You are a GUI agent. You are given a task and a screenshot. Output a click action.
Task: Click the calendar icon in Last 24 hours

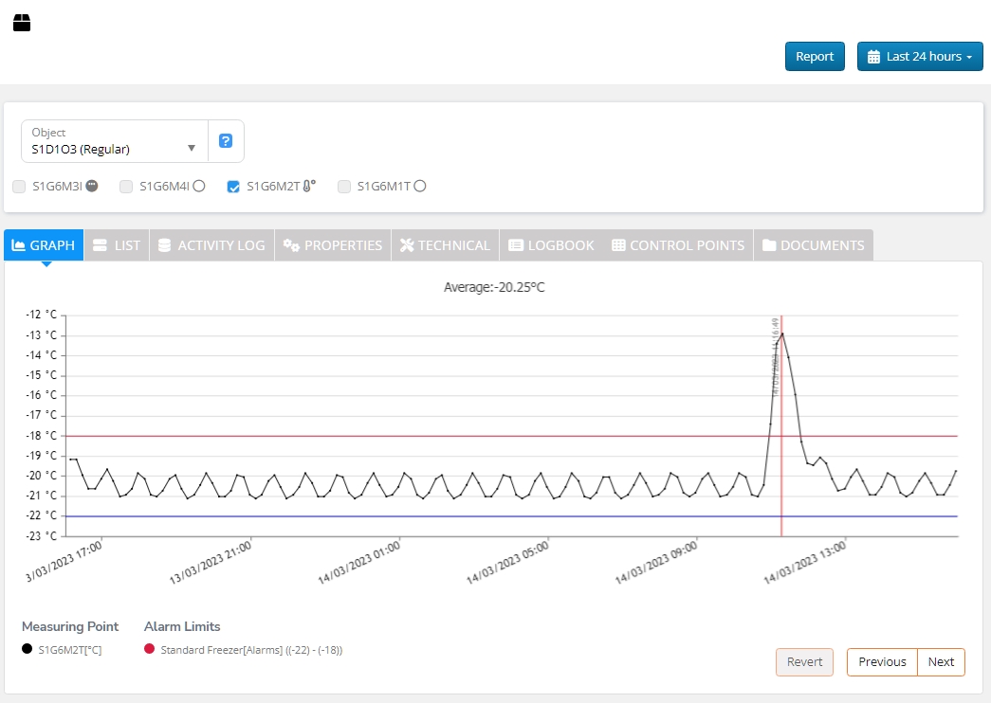pos(874,57)
